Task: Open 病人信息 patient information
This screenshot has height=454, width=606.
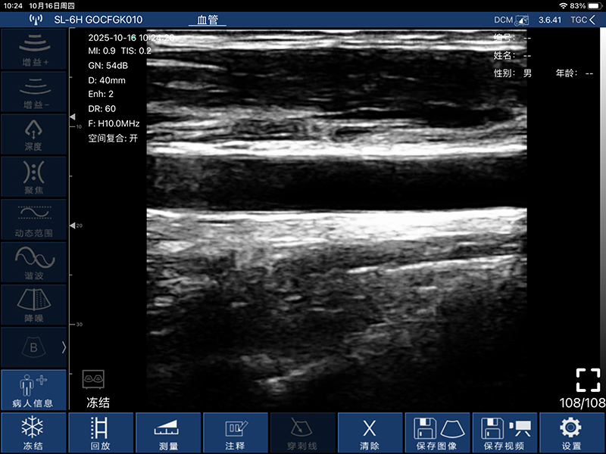Action: [33, 390]
